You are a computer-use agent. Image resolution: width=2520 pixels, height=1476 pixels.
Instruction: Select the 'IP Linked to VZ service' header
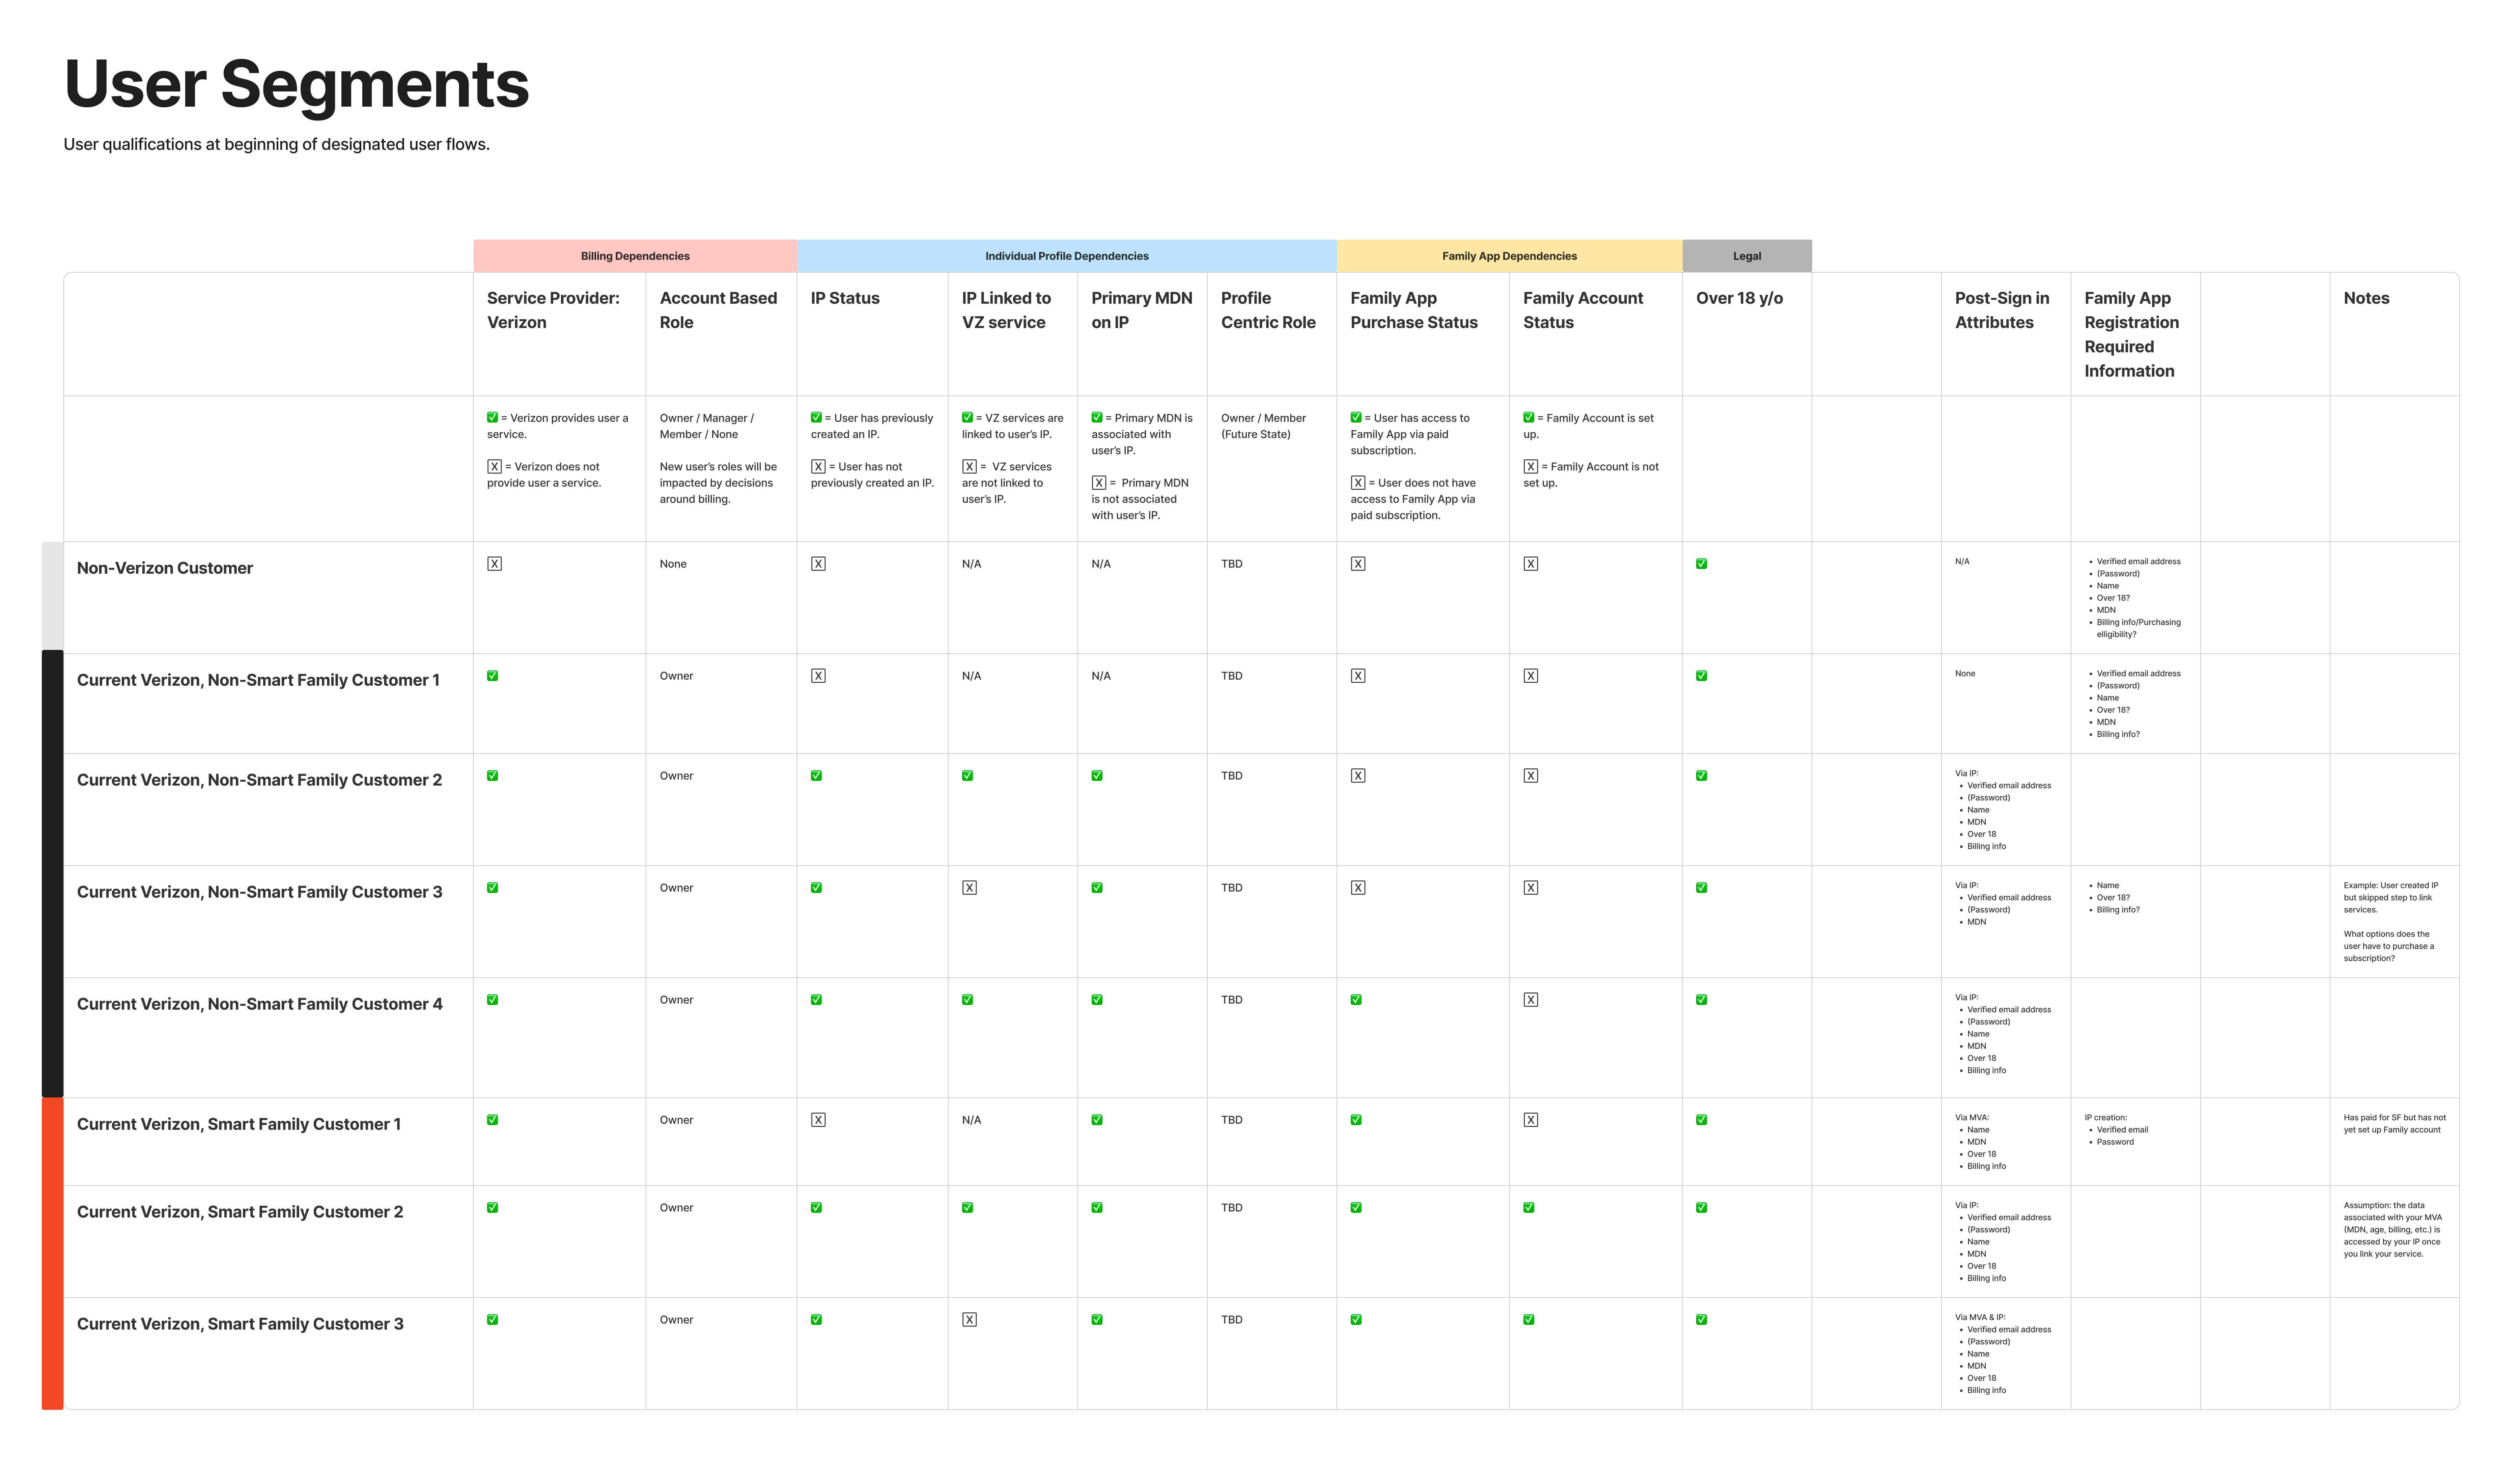(x=1006, y=310)
